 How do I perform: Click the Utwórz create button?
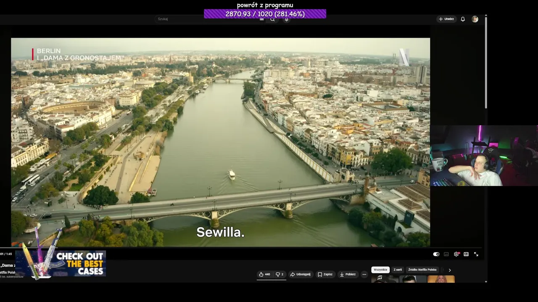pos(446,19)
